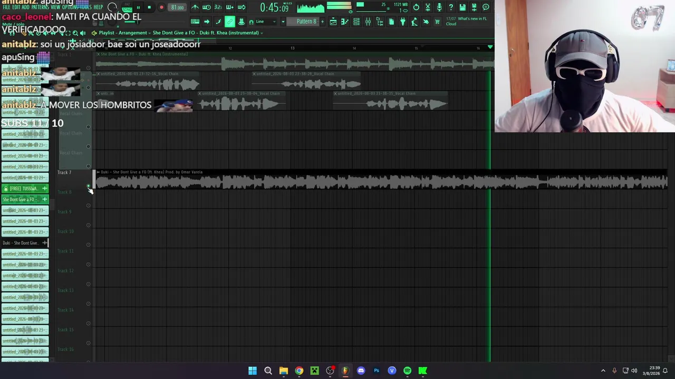Open Spotify from taskbar
Viewport: 675px width, 379px height.
407,371
